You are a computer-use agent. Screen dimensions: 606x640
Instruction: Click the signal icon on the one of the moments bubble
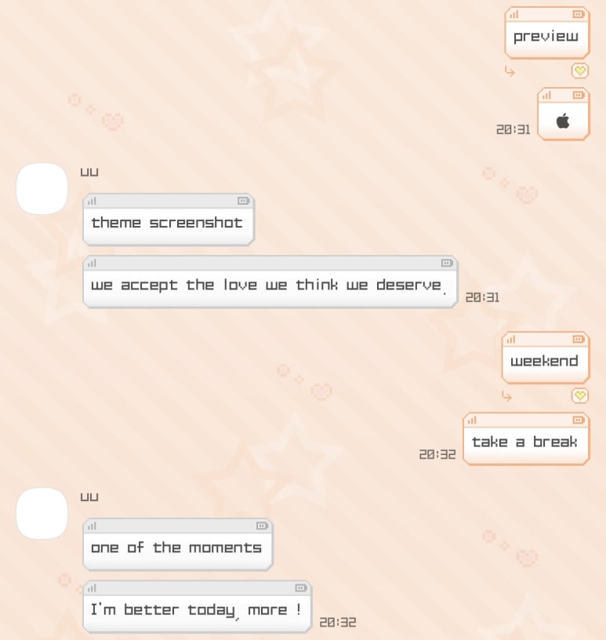(x=92, y=525)
